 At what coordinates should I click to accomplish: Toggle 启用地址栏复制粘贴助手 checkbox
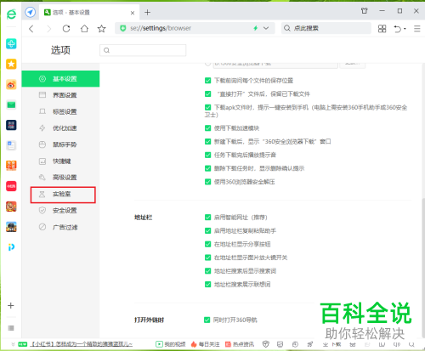[207, 230]
